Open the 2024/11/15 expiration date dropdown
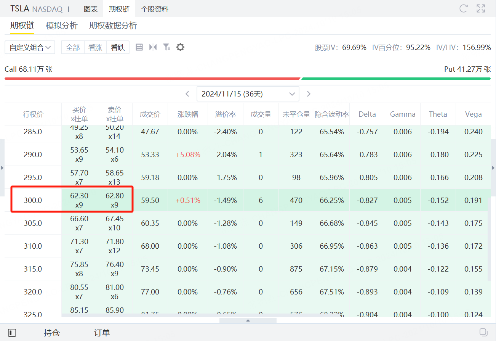Image resolution: width=496 pixels, height=341 pixels. (x=248, y=93)
